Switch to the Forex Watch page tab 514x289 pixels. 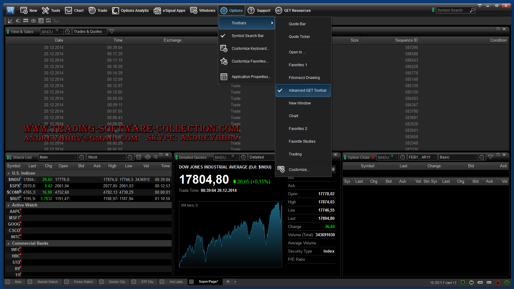[x=83, y=282]
